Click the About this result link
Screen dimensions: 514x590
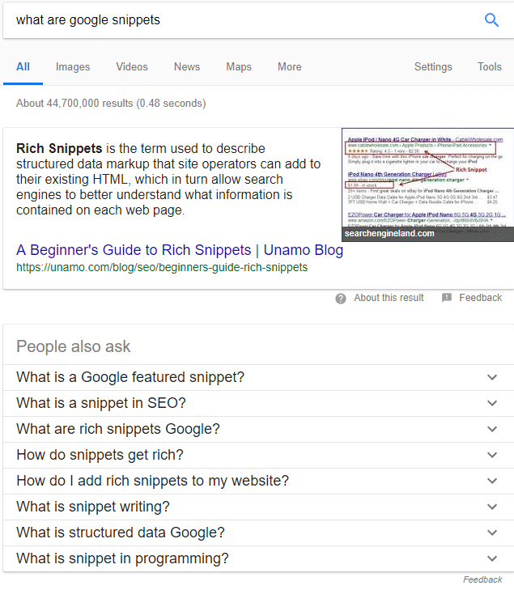(x=389, y=298)
